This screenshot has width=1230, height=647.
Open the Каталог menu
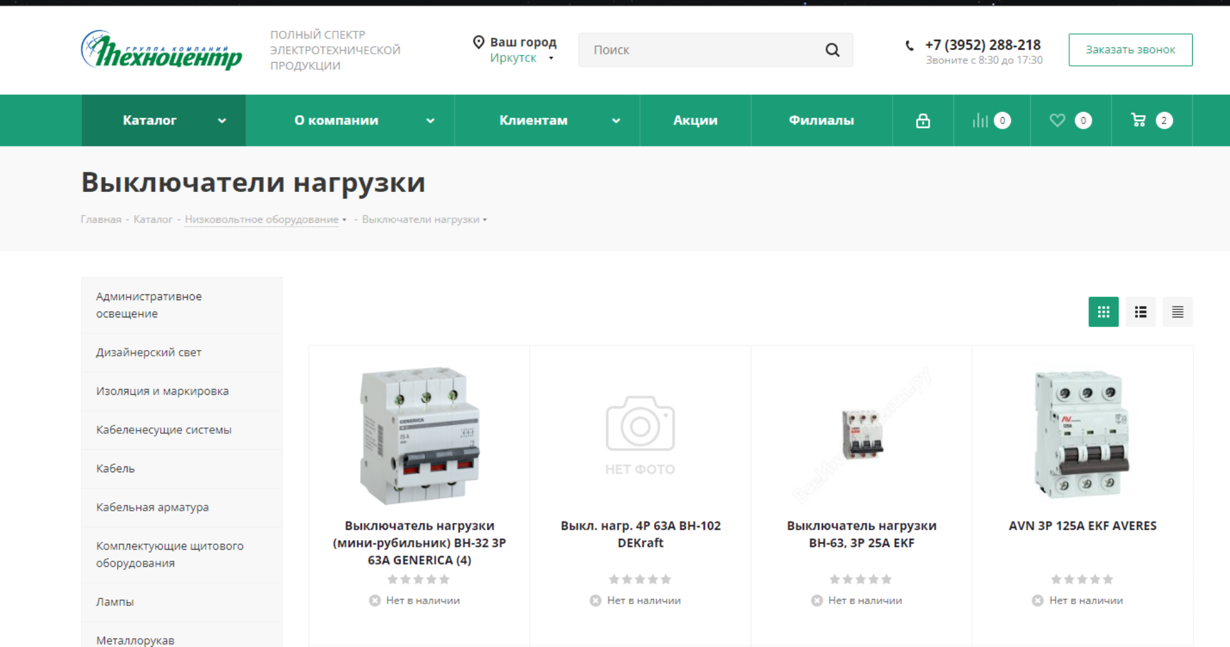[x=163, y=120]
